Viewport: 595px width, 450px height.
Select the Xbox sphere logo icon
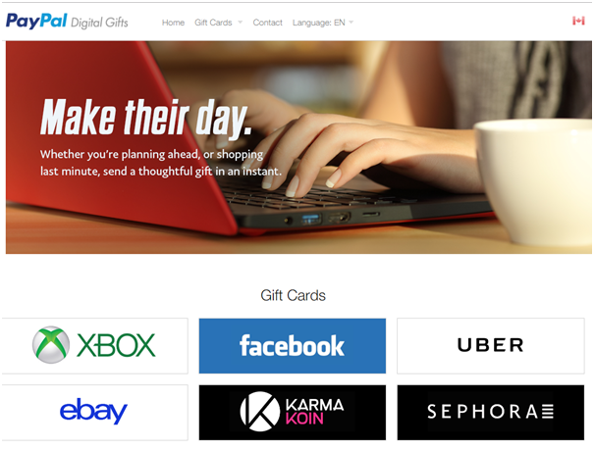point(51,345)
